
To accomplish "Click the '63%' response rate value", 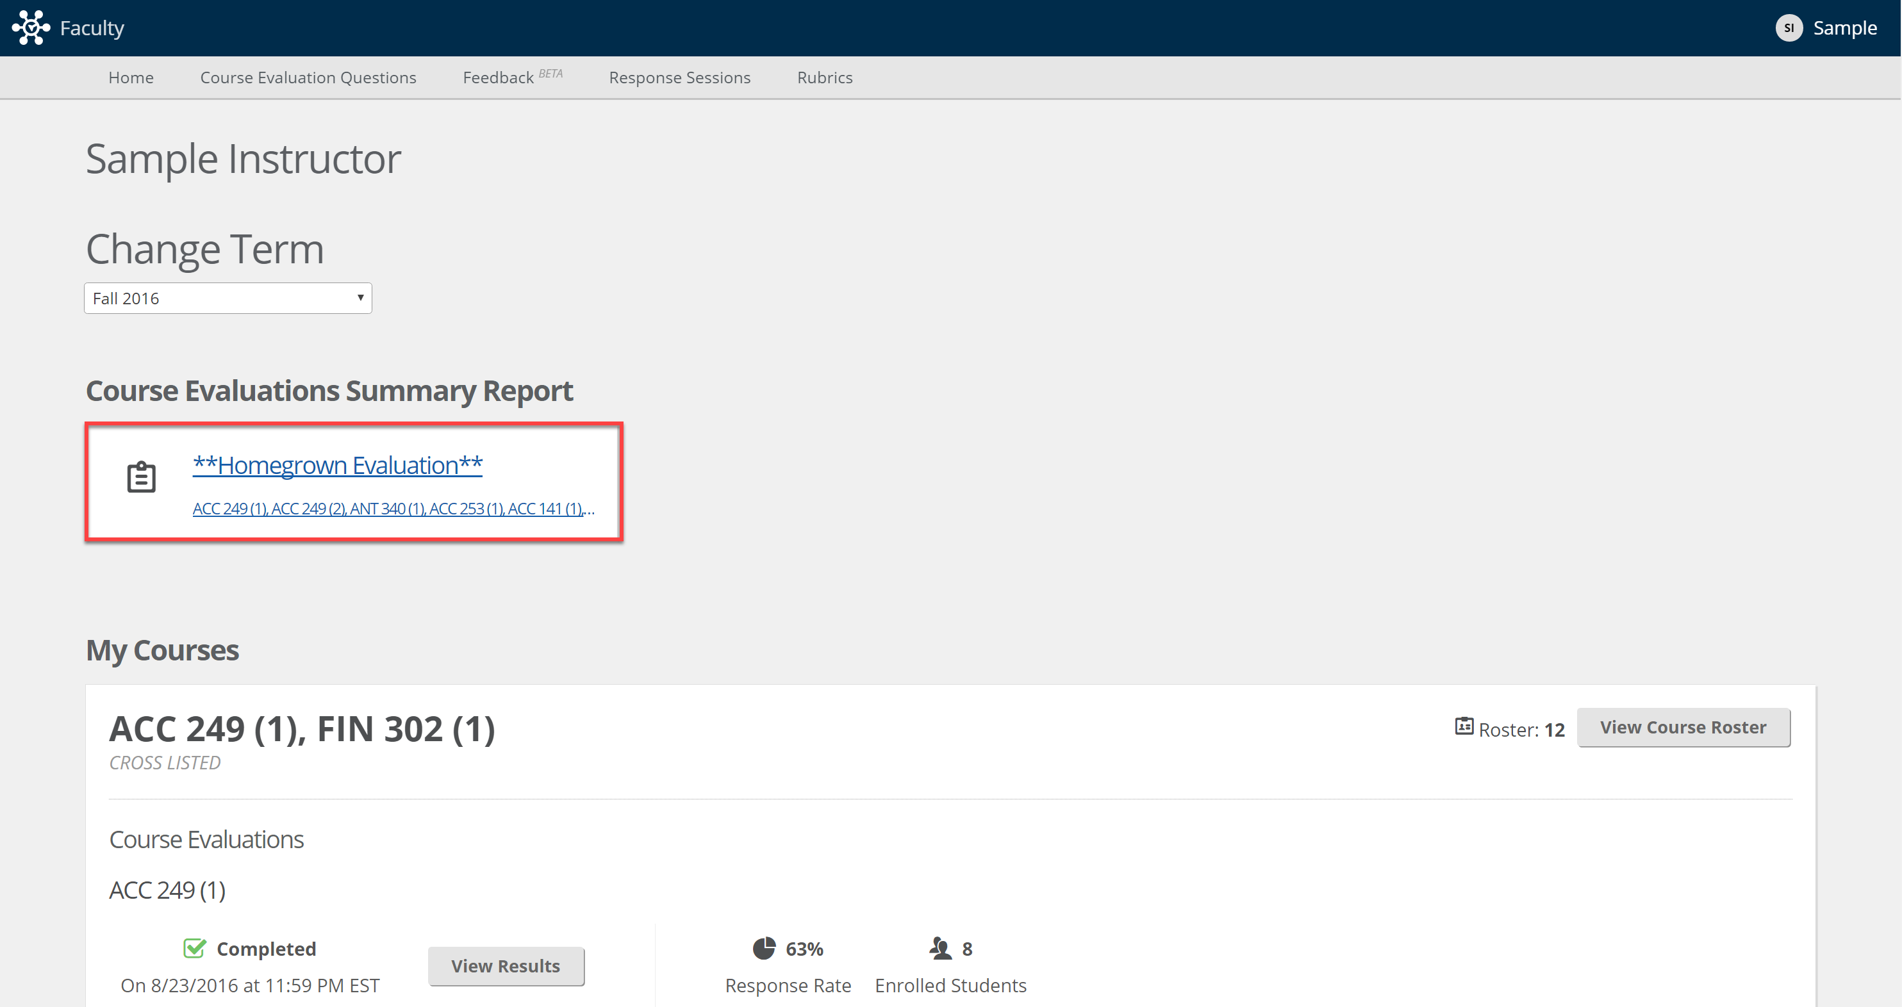I will coord(804,949).
